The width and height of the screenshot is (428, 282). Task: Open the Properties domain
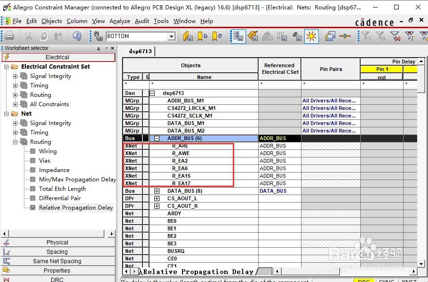click(58, 271)
